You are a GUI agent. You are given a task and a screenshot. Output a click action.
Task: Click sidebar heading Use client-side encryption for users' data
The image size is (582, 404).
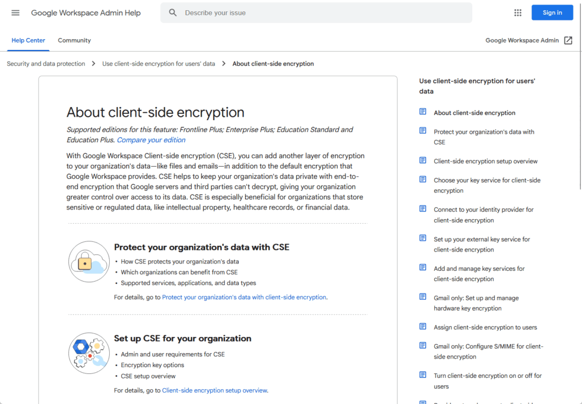[x=477, y=86]
